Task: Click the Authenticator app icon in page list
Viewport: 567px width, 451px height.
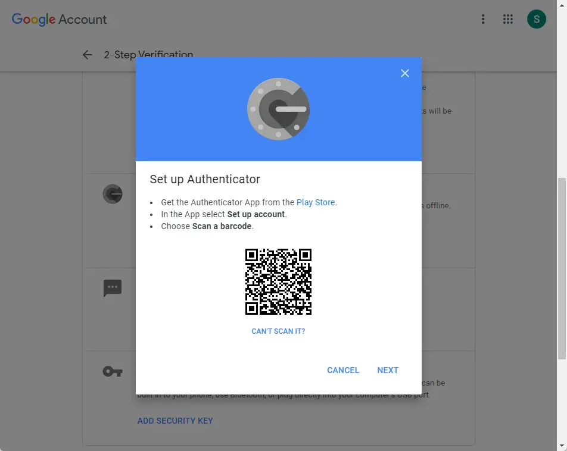Action: click(x=113, y=194)
